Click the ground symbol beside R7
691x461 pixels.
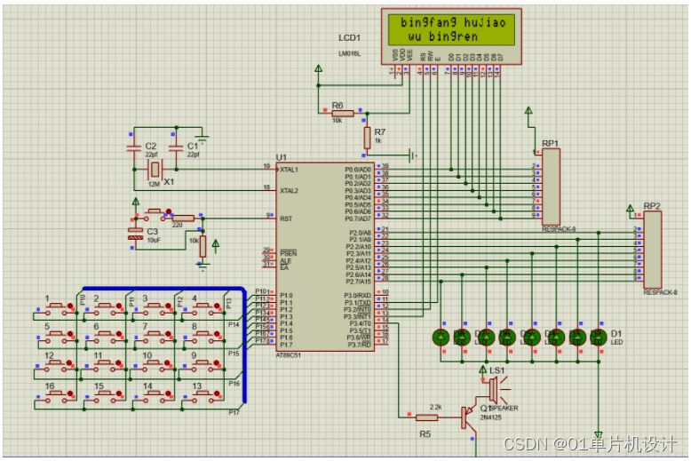pos(413,155)
